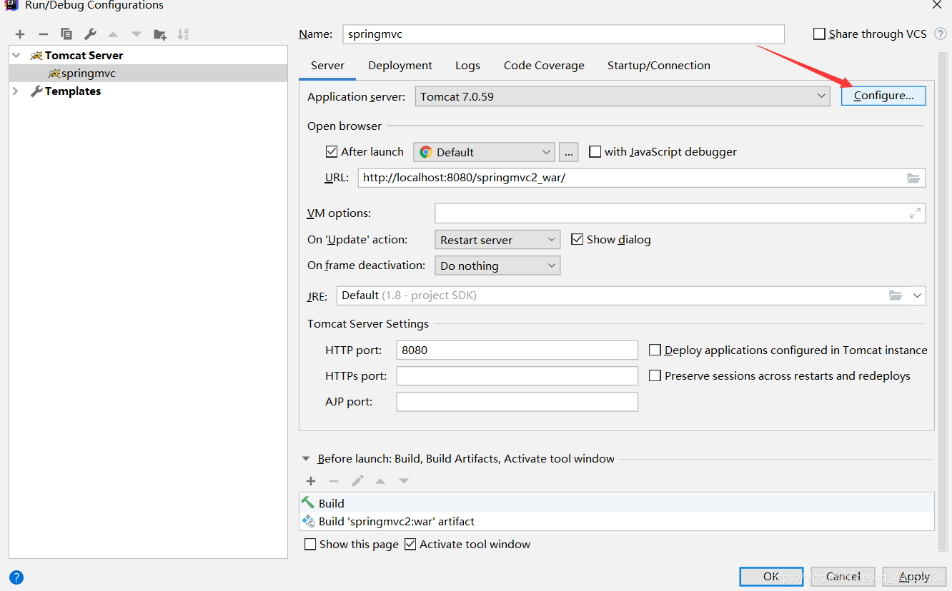Open On 'Update' action Restart server dropdown
Screen dimensions: 952x591
[x=497, y=240]
